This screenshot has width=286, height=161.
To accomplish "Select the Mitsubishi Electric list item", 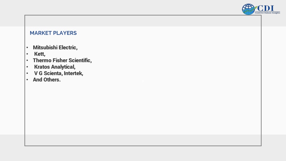I will coord(55,48).
